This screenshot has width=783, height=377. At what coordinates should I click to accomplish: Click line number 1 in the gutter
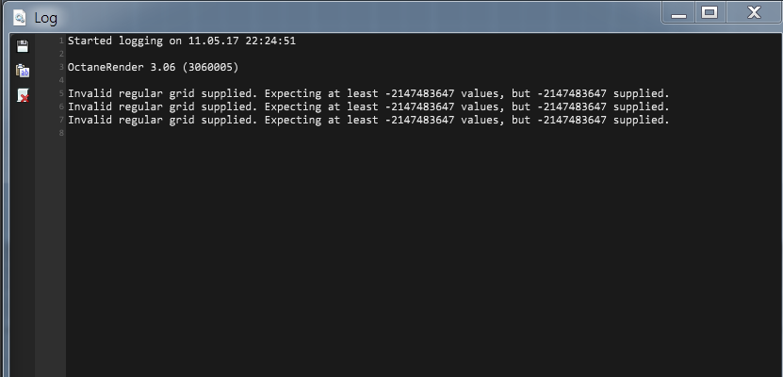coord(60,41)
